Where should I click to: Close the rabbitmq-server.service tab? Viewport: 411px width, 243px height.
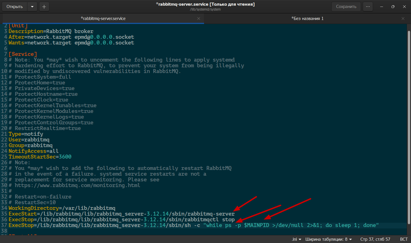point(199,19)
